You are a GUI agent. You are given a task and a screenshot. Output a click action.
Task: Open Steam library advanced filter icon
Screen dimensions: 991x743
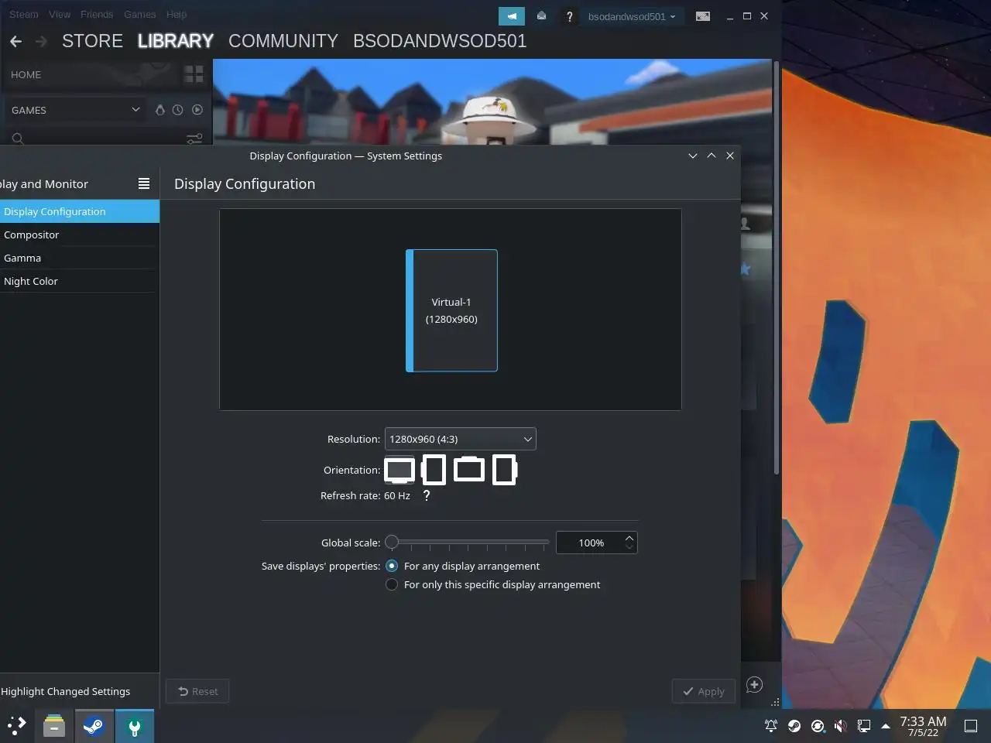[x=194, y=139]
